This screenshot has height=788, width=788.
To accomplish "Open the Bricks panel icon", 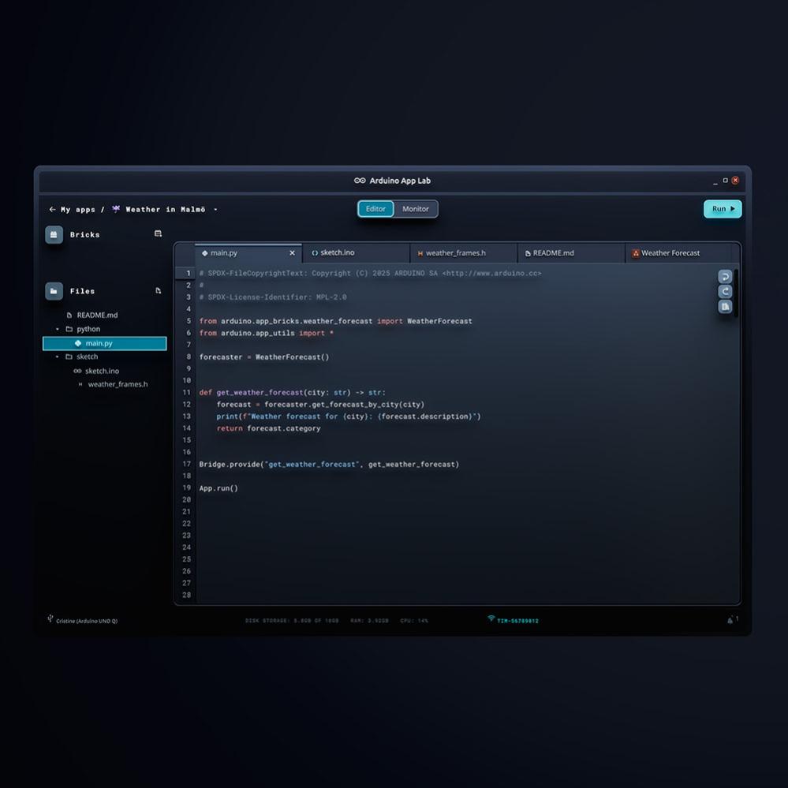I will pyautogui.click(x=54, y=234).
